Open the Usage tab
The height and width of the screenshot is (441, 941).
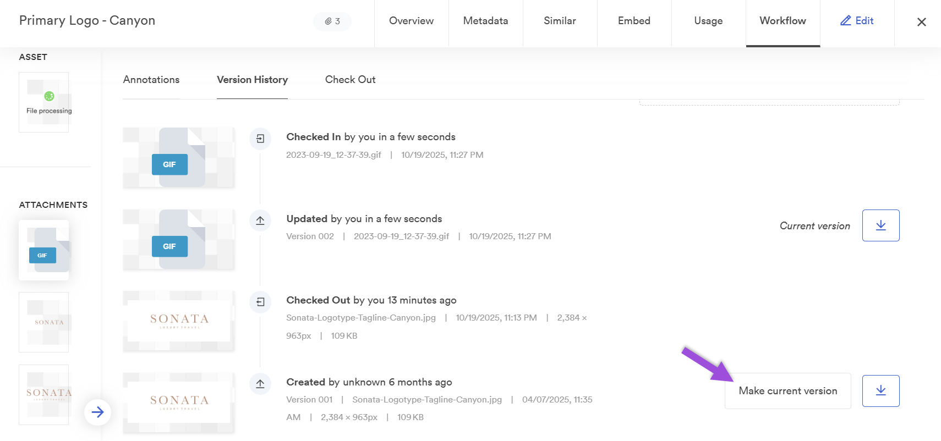click(x=708, y=21)
